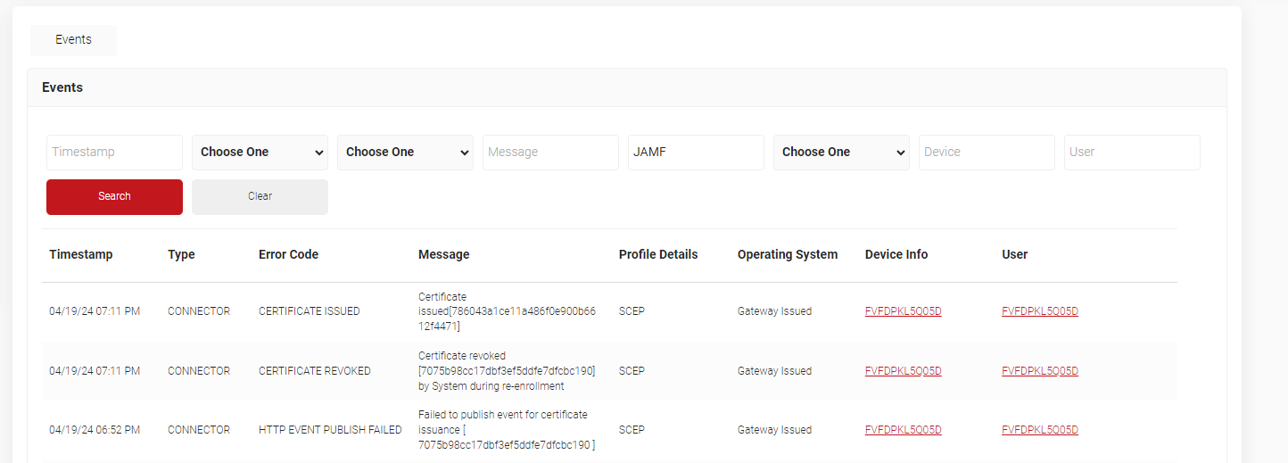This screenshot has width=1288, height=463.
Task: Open Device Info link in CERTIFICATE ISSUED row
Action: pyautogui.click(x=903, y=311)
